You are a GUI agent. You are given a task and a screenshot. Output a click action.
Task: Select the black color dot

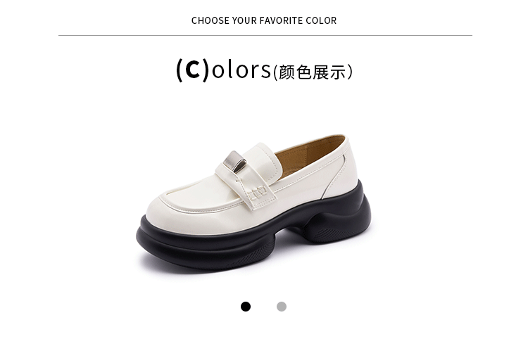(246, 307)
